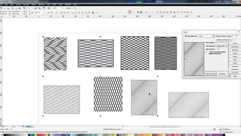Select Ломка in facade list
This screenshot has height=136, width=241.
(x=235, y=63)
